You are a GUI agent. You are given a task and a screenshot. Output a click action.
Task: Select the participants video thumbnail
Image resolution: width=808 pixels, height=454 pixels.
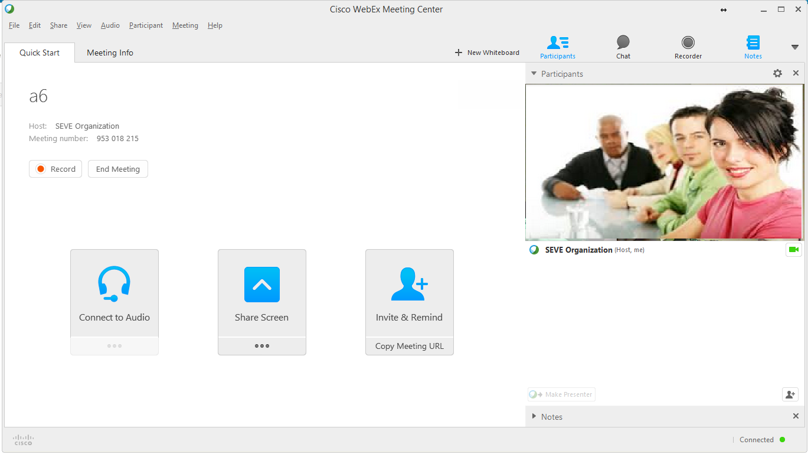tap(664, 162)
